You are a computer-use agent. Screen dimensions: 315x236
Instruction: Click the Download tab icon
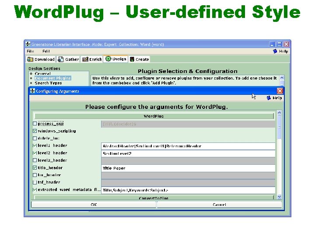coord(30,59)
